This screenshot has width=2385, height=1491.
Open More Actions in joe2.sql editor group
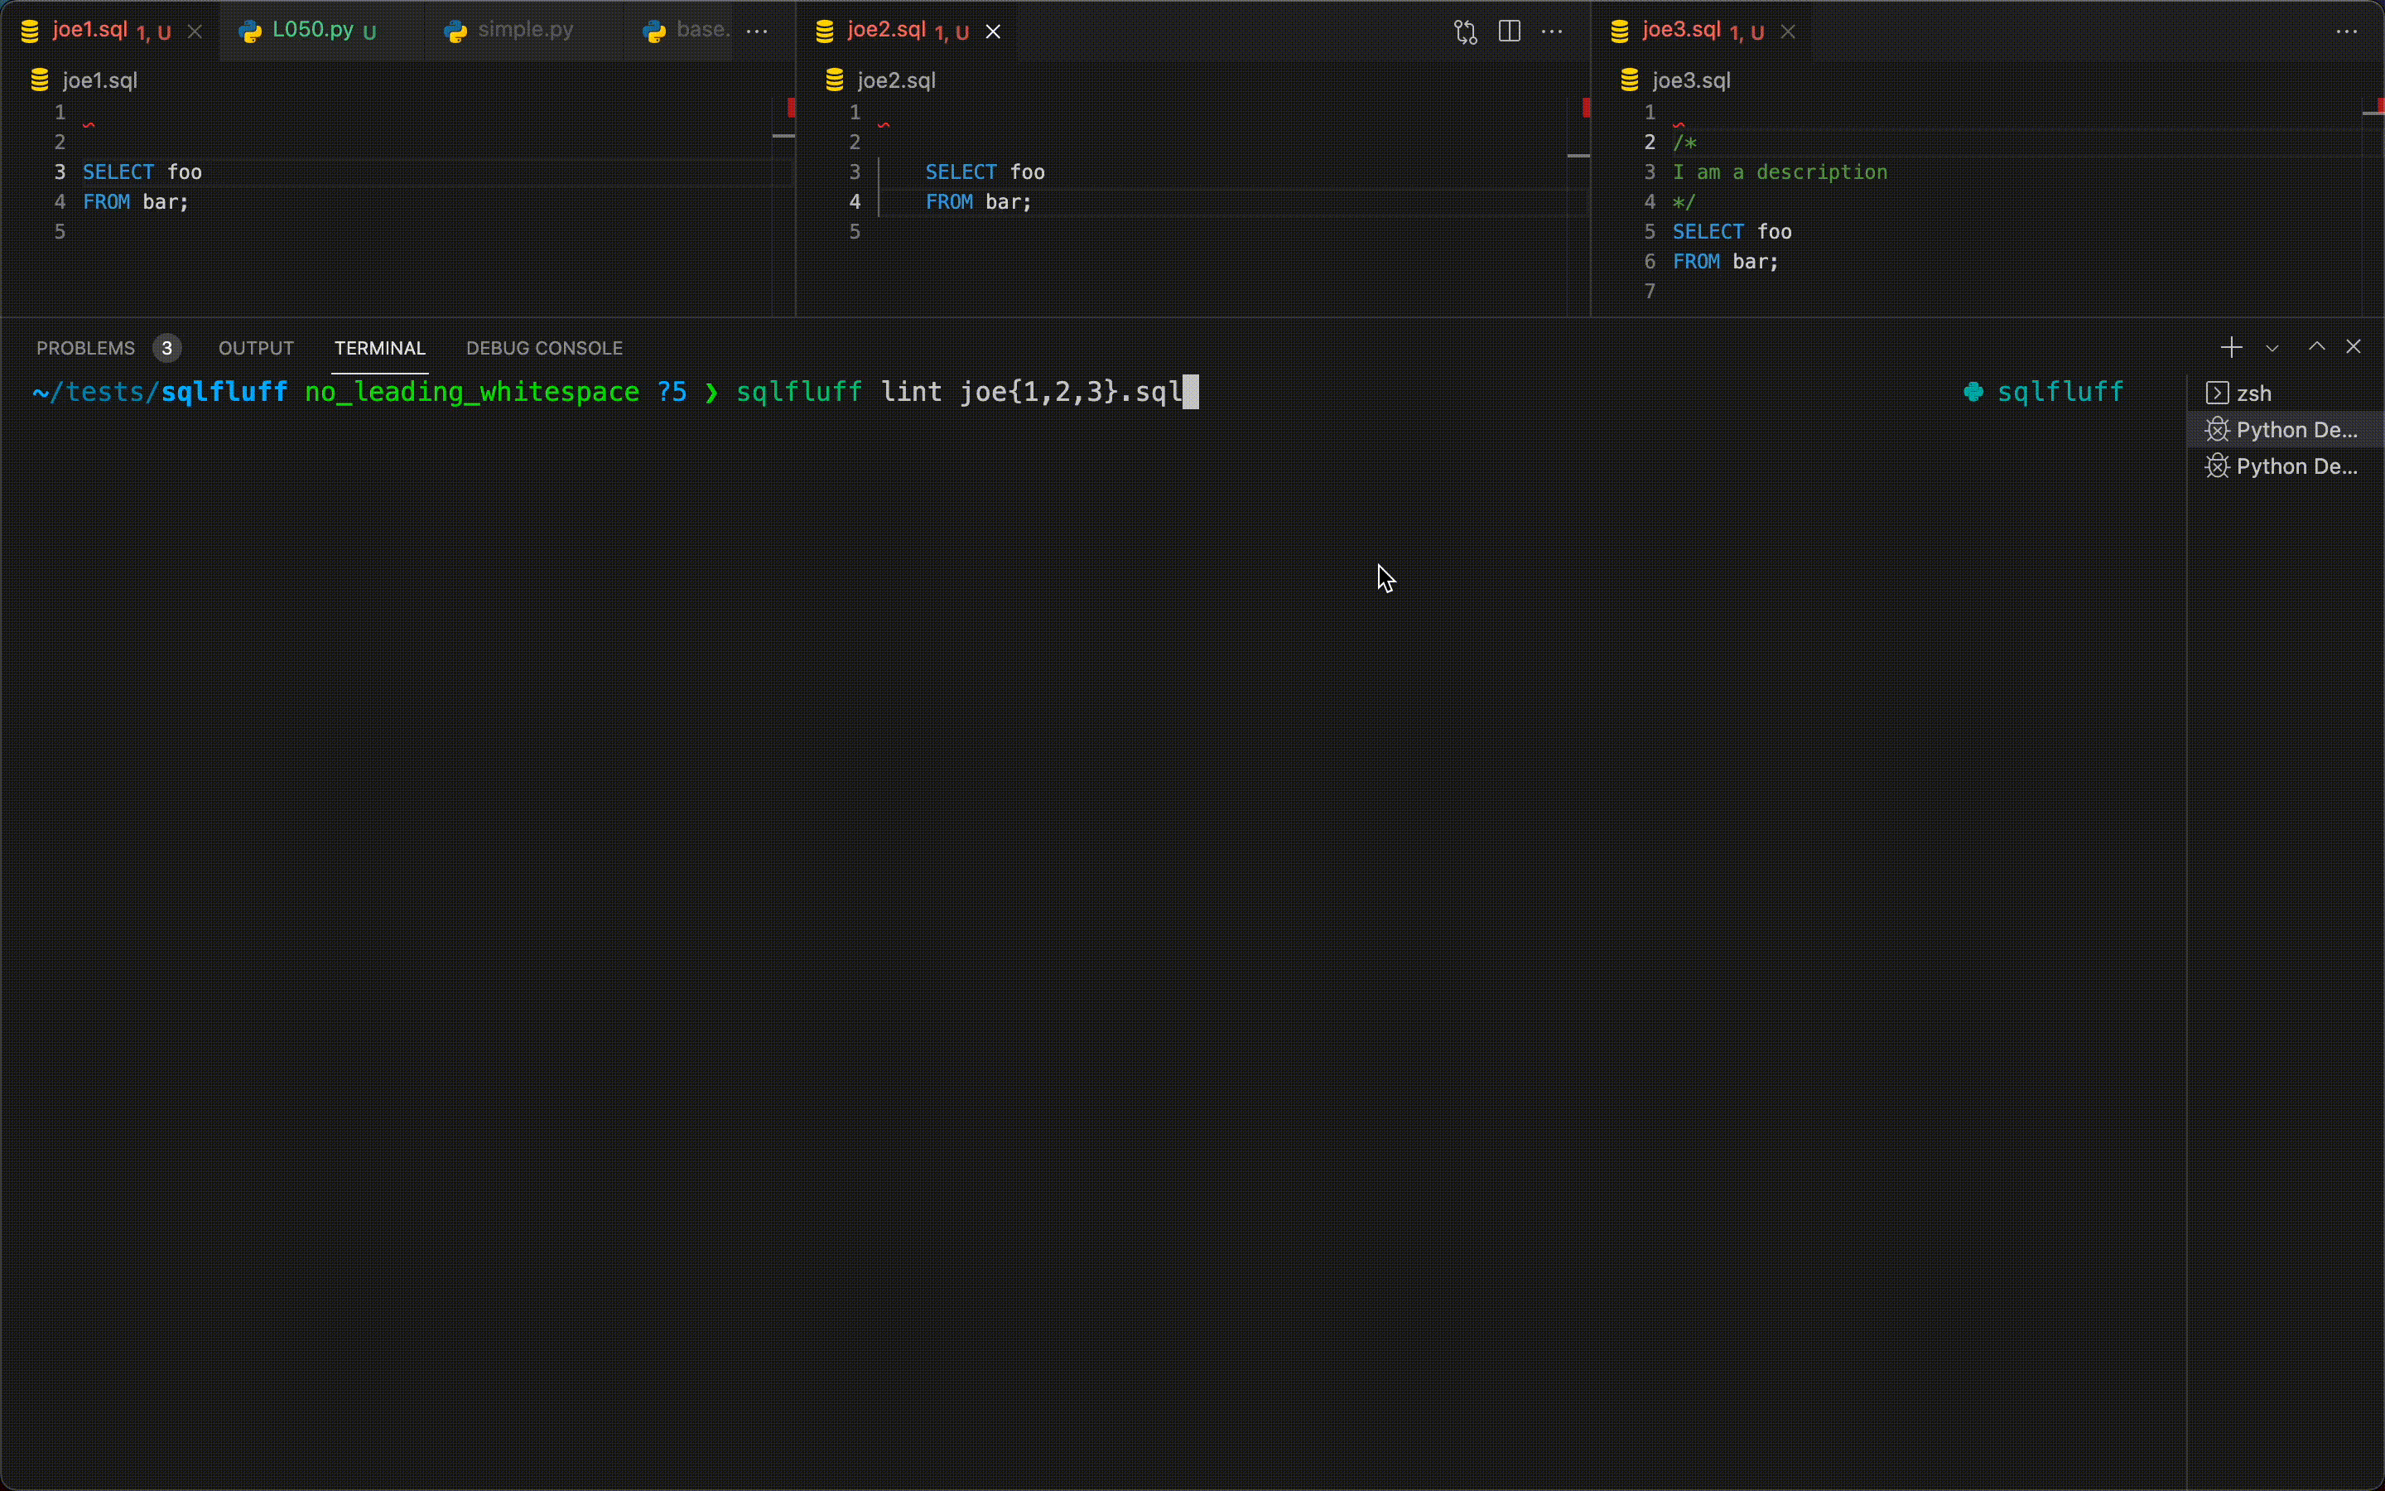pyautogui.click(x=1552, y=31)
